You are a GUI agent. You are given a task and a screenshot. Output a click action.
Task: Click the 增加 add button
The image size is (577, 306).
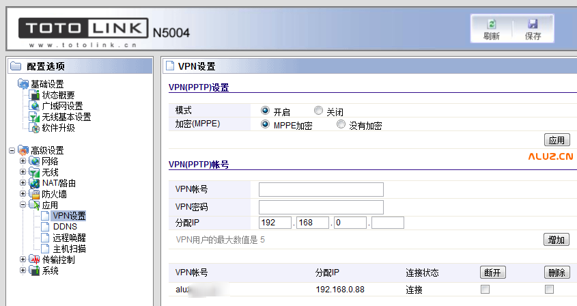557,240
